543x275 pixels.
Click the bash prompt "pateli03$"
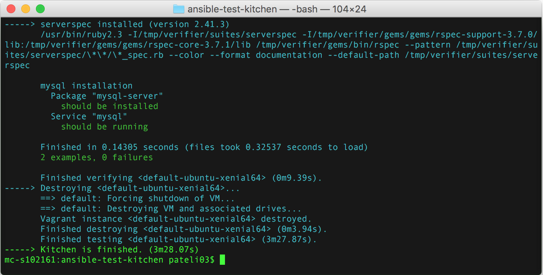pos(191,260)
